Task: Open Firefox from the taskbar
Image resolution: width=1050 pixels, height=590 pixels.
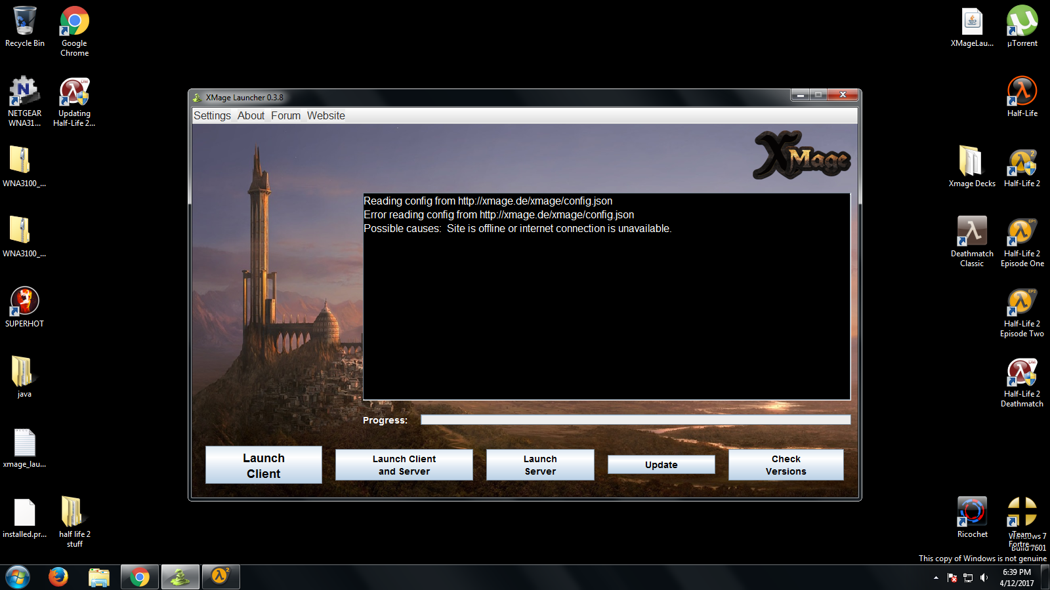Action: coord(58,577)
